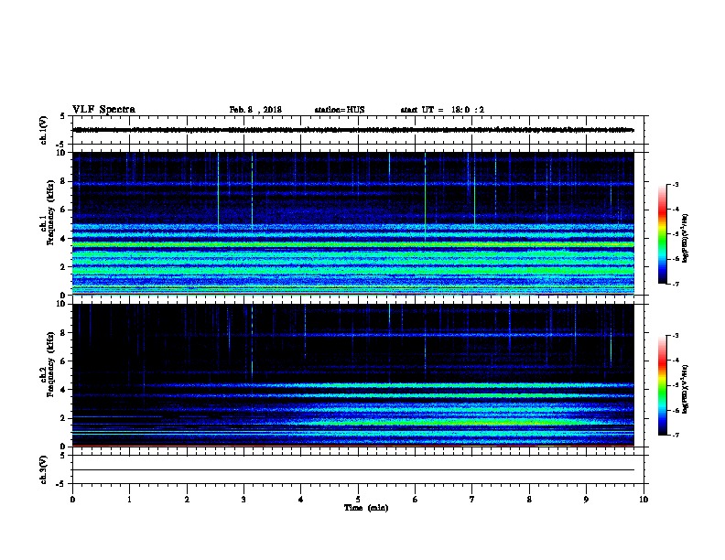The height and width of the screenshot is (560, 725).
Task: Click the "start UT = 18:0:2" header text
Action: pyautogui.click(x=442, y=110)
